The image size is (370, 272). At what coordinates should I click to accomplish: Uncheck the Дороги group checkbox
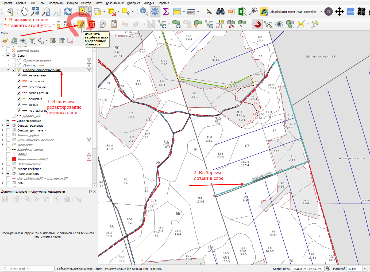click(8, 55)
